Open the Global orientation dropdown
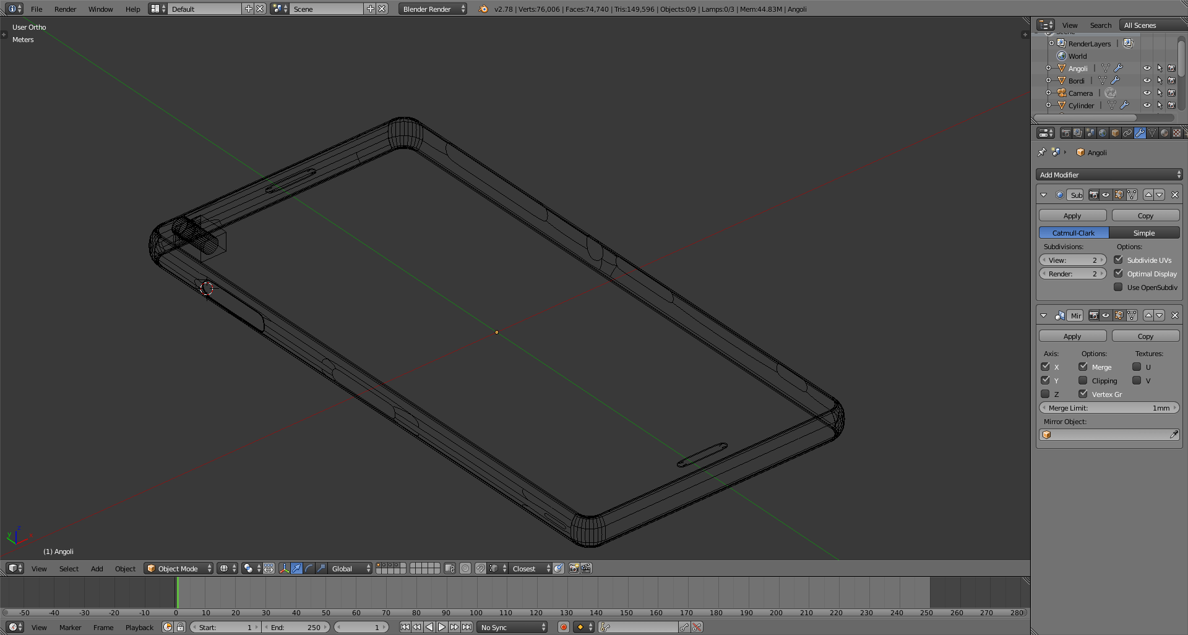The width and height of the screenshot is (1188, 635). tap(350, 568)
